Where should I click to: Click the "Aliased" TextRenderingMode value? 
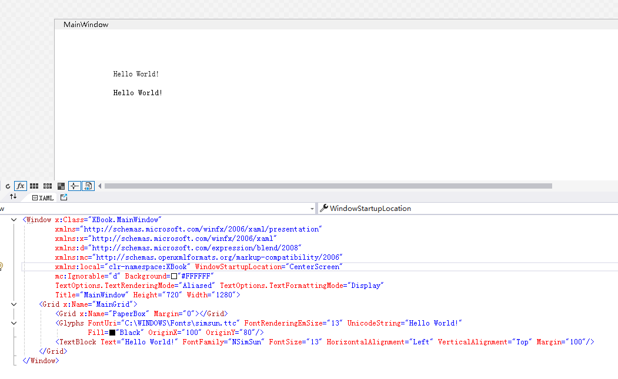coord(196,286)
